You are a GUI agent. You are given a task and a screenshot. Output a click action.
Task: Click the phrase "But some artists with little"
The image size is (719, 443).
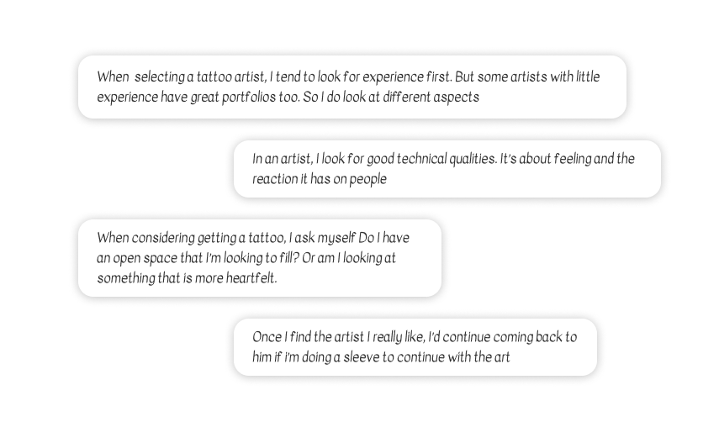pyautogui.click(x=527, y=77)
